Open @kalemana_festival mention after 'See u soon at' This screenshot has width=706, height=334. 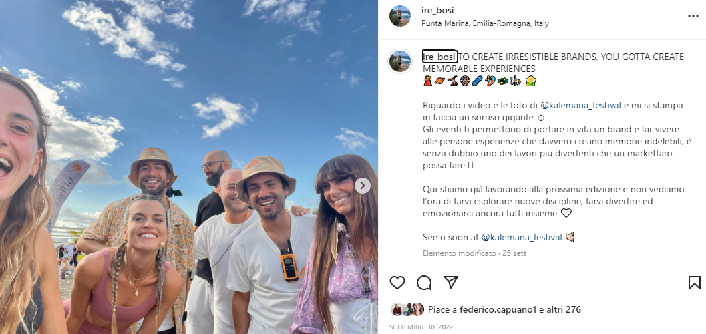(x=522, y=237)
